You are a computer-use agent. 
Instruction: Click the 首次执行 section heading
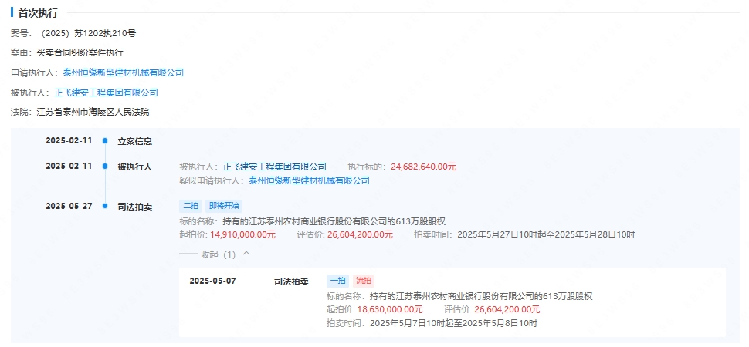point(38,13)
